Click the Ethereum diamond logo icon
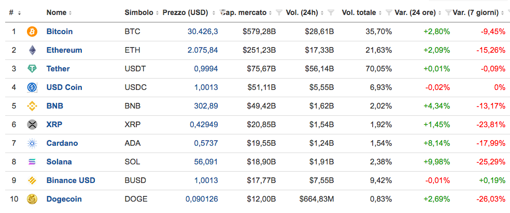The height and width of the screenshot is (213, 510). click(32, 50)
